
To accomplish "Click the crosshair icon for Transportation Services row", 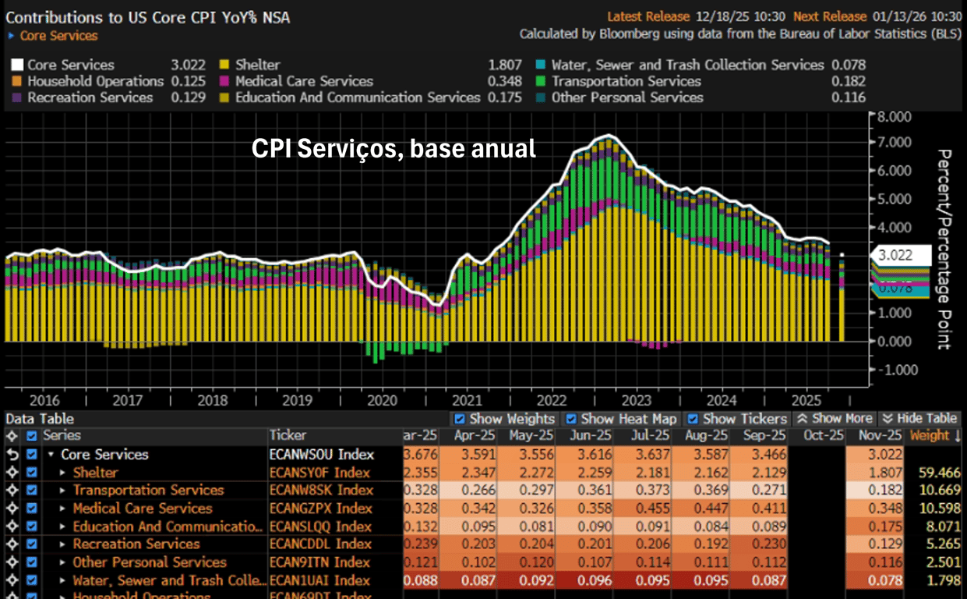I will point(12,491).
